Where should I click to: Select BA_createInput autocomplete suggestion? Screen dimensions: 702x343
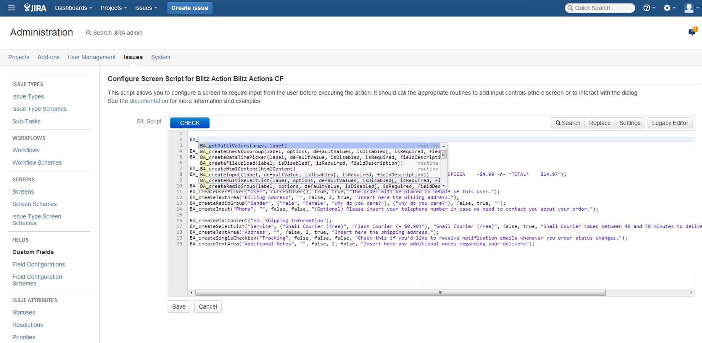319,175
